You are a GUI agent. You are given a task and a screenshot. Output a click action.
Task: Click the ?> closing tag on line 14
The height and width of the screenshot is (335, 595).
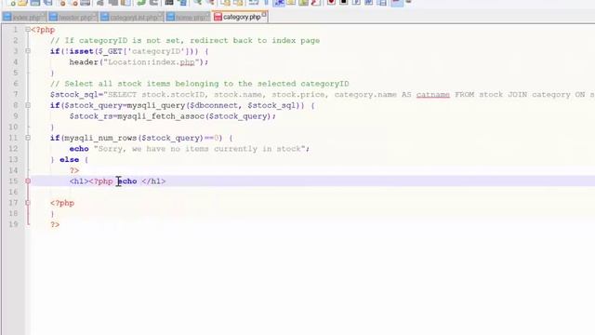(x=74, y=170)
